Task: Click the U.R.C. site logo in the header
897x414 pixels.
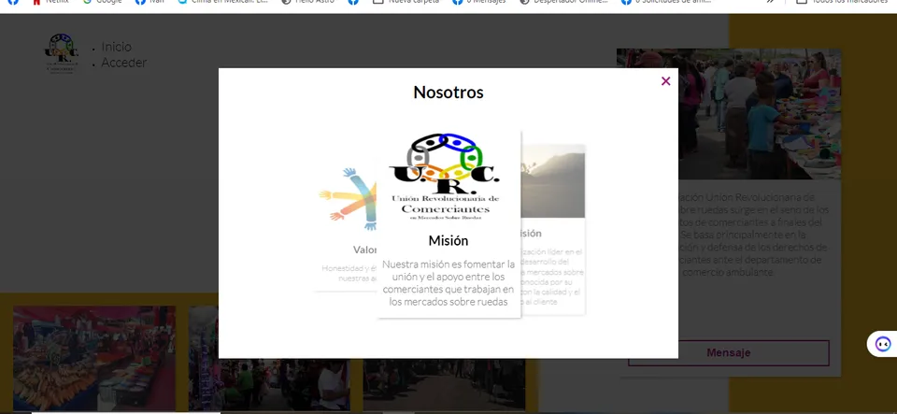Action: (x=62, y=53)
